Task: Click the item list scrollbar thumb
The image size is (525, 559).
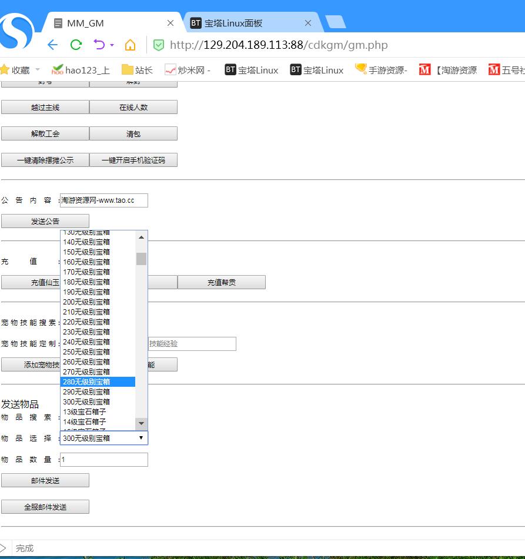Action: pyautogui.click(x=141, y=259)
